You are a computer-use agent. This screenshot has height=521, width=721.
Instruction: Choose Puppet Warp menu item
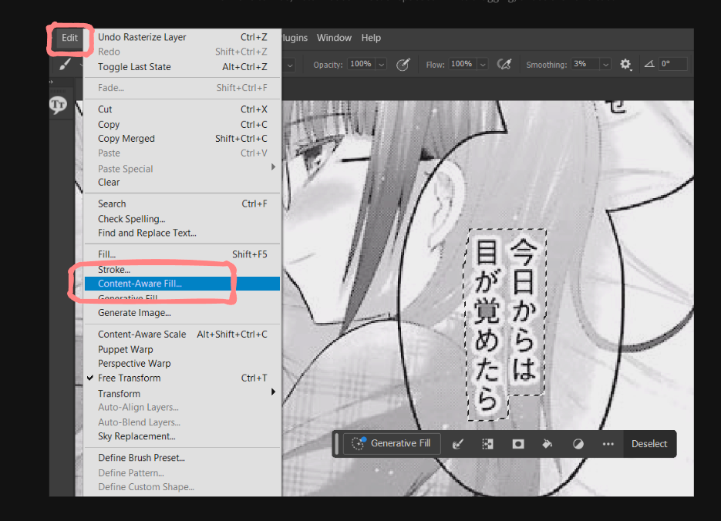[183, 350]
